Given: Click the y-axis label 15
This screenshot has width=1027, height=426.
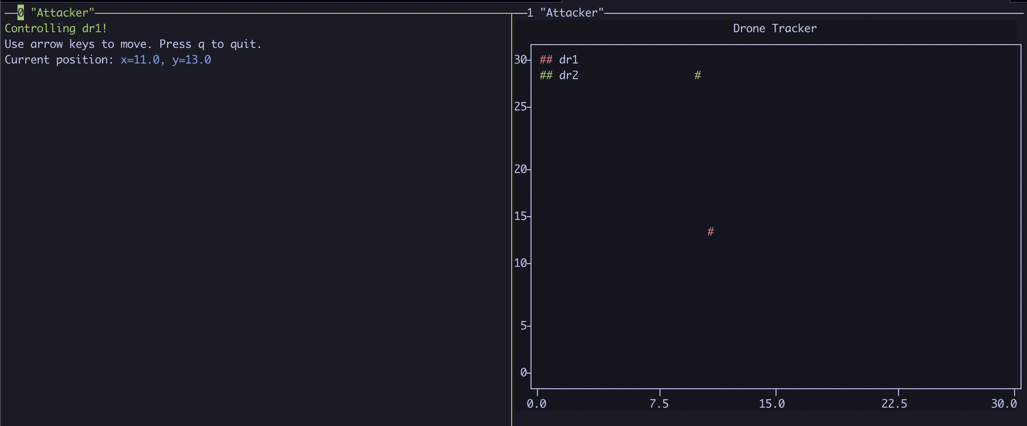Looking at the screenshot, I should pos(520,216).
